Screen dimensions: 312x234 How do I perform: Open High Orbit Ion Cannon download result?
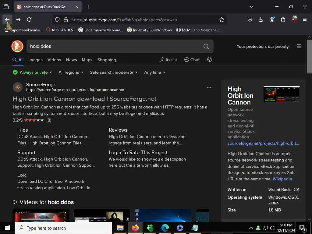coord(85,99)
